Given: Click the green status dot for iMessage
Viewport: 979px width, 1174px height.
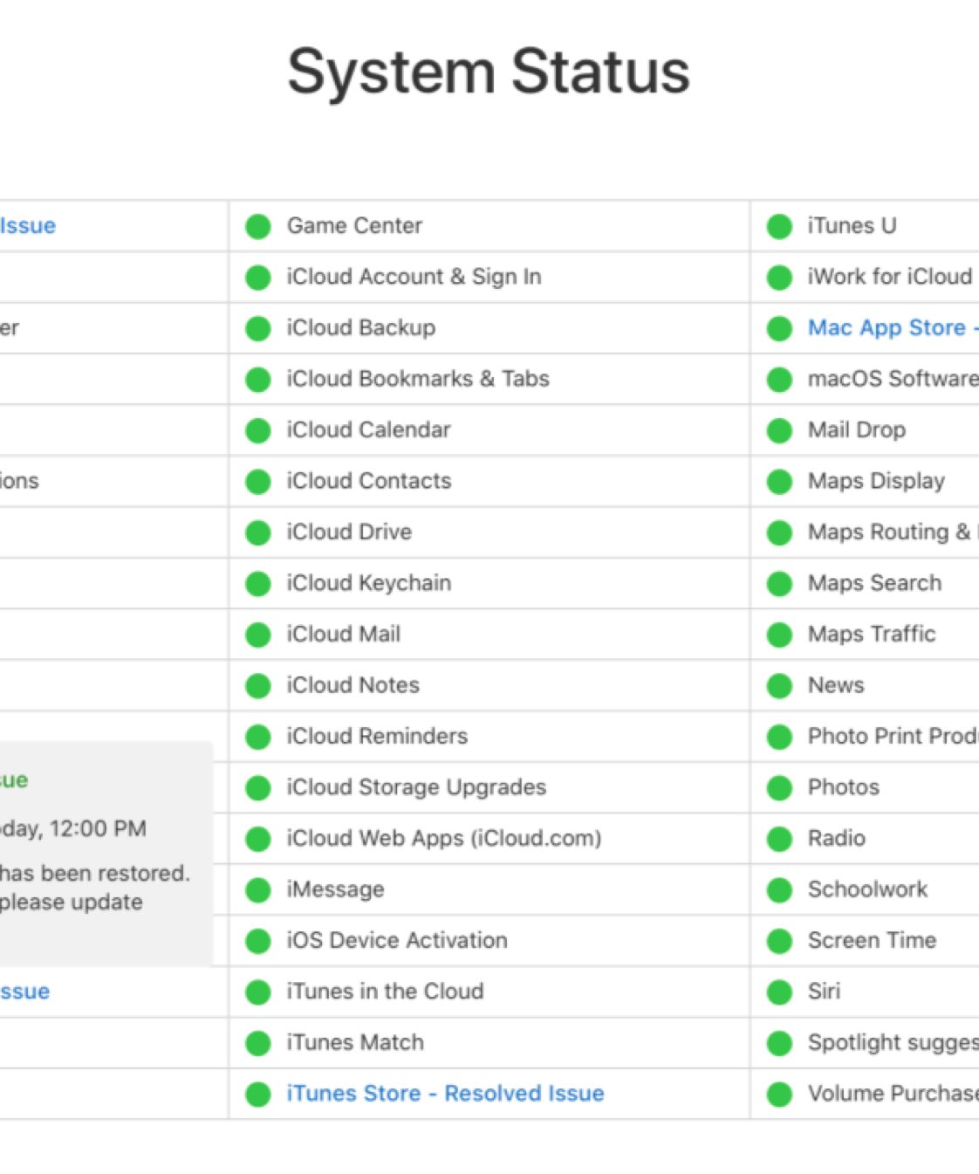Looking at the screenshot, I should coord(258,890).
